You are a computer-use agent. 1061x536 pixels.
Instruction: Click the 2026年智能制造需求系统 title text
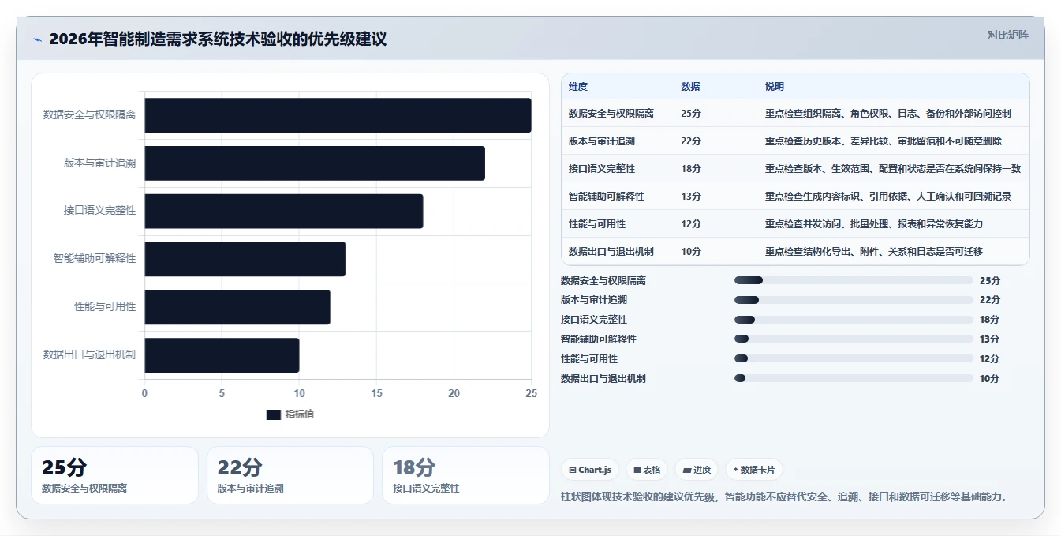coord(218,39)
